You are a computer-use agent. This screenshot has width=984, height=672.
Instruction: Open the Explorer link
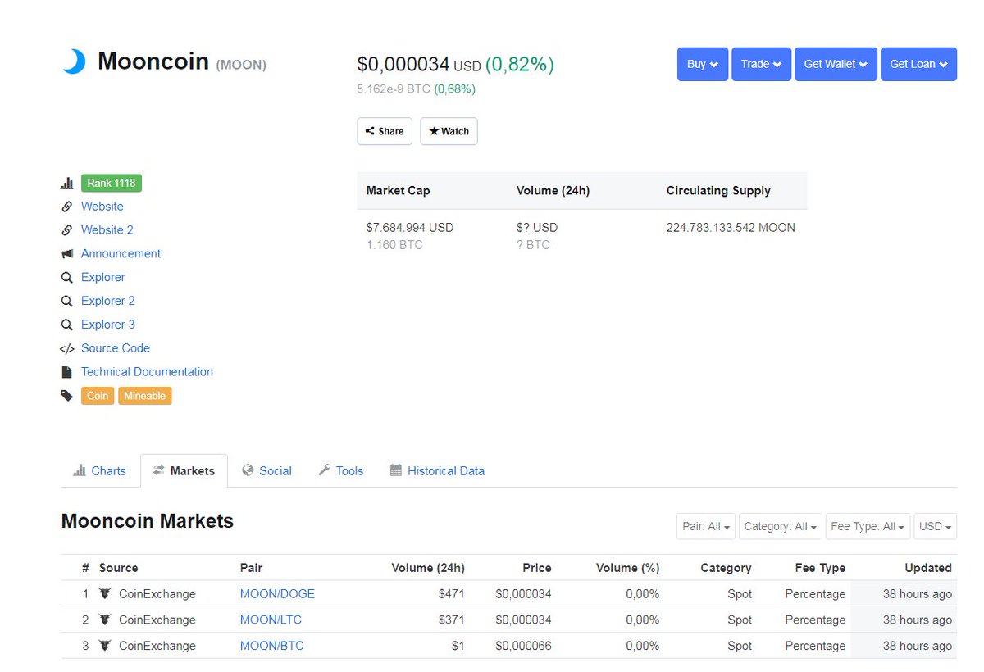(103, 278)
